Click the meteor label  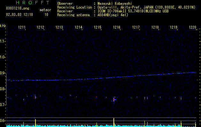click(45, 10)
